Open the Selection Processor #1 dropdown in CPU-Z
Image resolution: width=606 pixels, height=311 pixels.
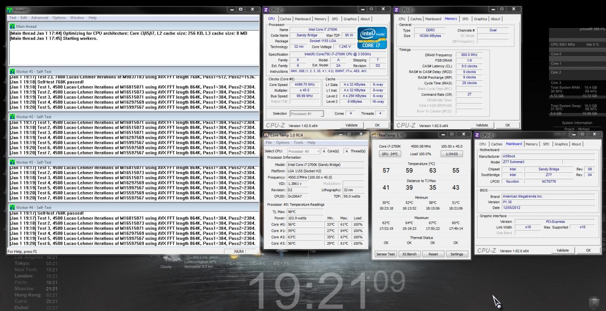point(307,114)
